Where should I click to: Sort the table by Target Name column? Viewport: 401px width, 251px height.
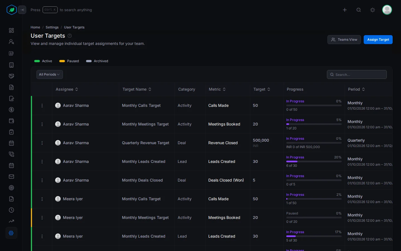point(137,89)
